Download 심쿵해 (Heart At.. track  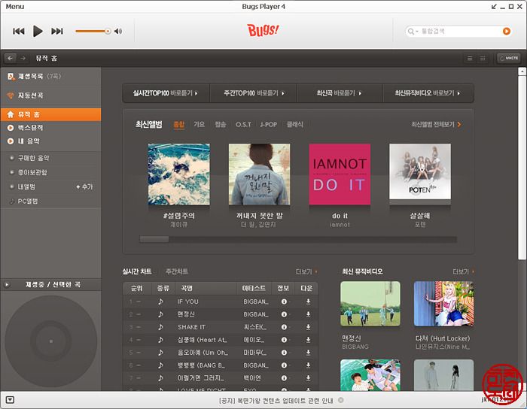(x=308, y=340)
